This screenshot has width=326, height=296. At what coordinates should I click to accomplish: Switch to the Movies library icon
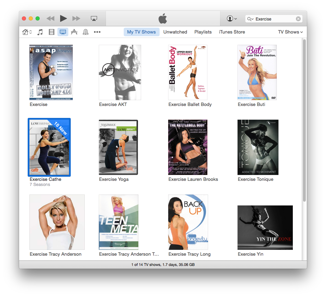[x=51, y=32]
